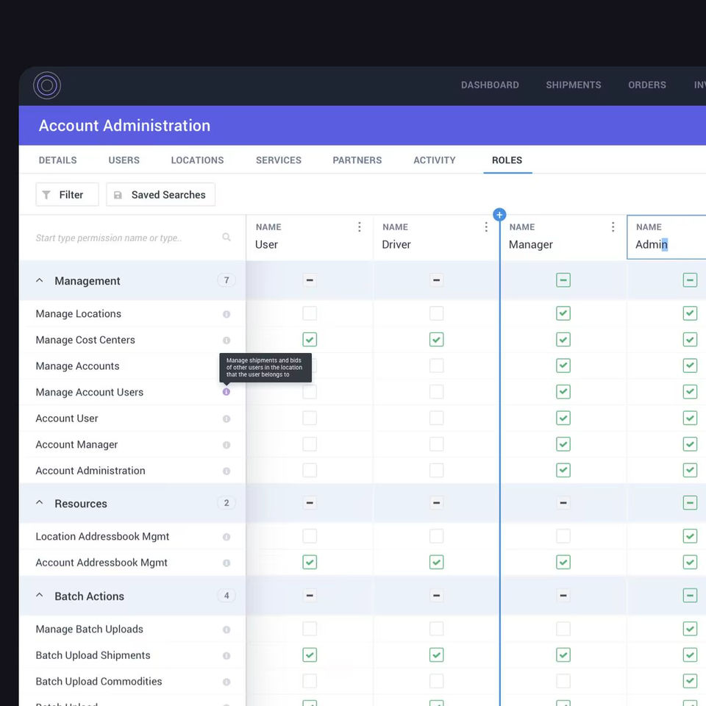Enable Manage Locations for User role
Image resolution: width=706 pixels, height=706 pixels.
coord(310,313)
